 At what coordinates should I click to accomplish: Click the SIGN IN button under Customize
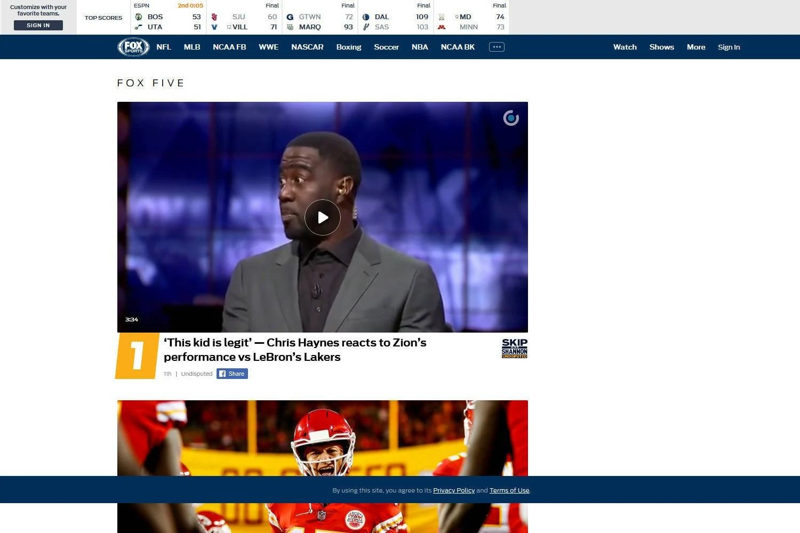click(38, 25)
